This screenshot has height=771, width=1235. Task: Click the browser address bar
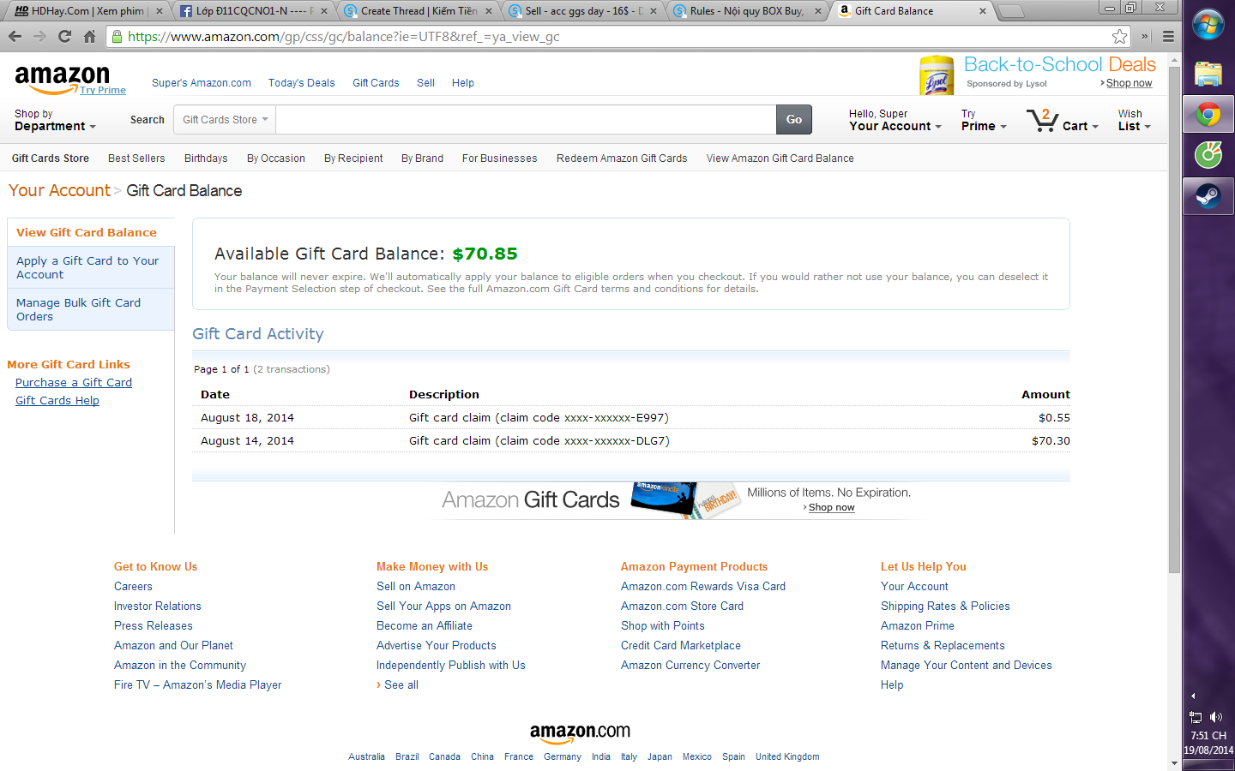click(x=617, y=37)
